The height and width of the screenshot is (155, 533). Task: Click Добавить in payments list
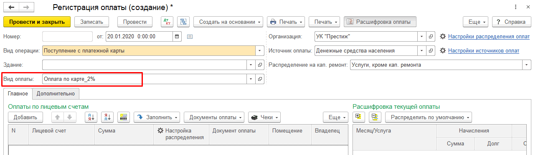25,117
